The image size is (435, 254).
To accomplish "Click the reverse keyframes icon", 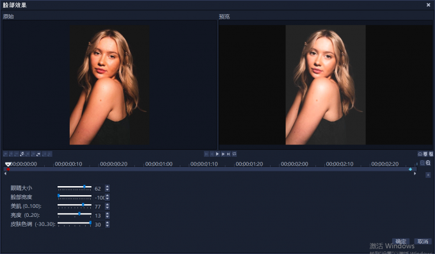I will [22, 154].
